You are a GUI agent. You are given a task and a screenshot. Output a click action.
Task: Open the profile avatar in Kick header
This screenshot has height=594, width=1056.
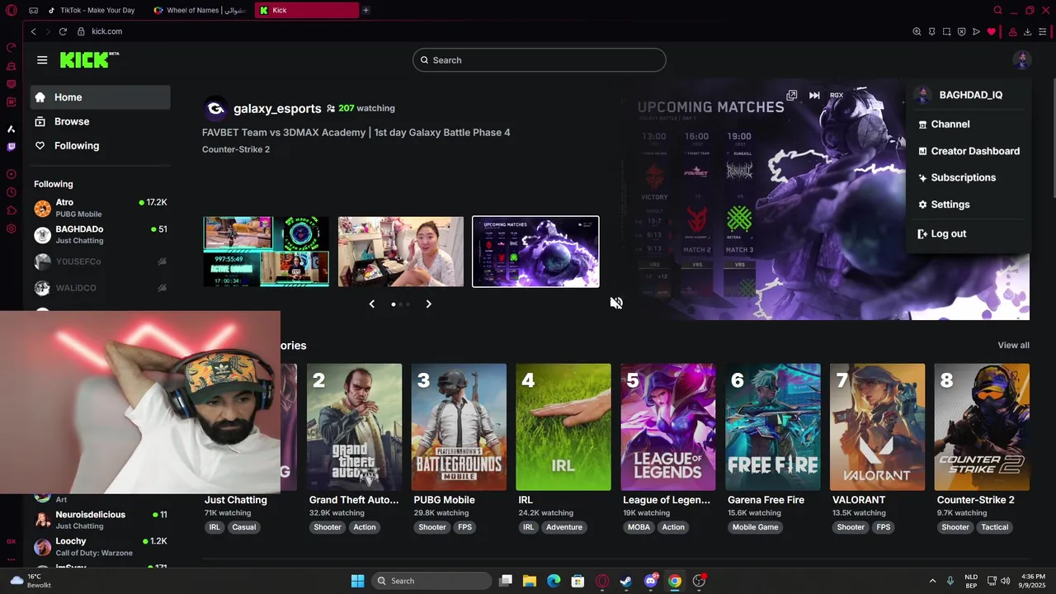pos(1021,60)
